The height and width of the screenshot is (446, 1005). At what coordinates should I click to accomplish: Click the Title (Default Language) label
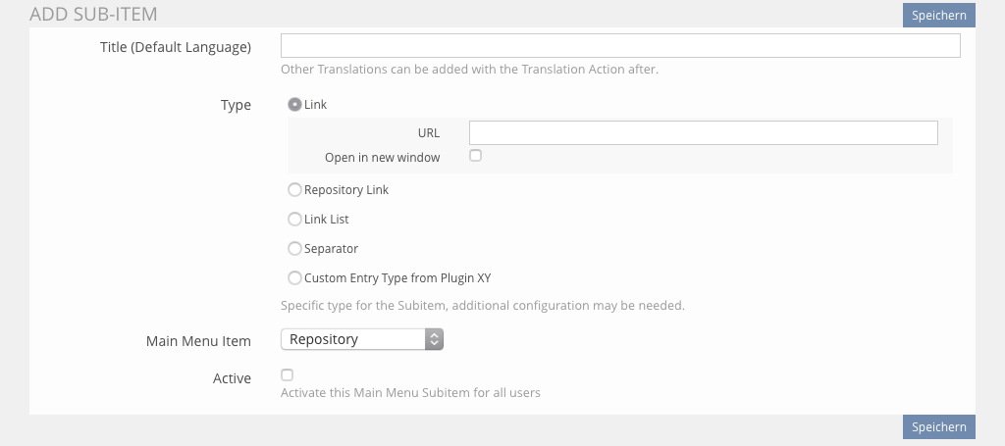tap(176, 47)
